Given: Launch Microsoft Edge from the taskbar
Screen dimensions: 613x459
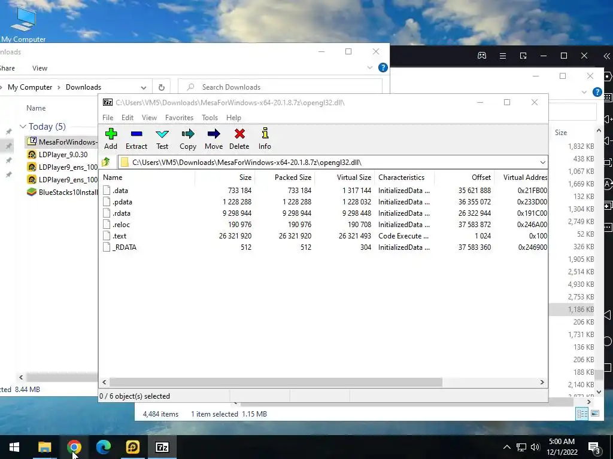Looking at the screenshot, I should pyautogui.click(x=103, y=447).
